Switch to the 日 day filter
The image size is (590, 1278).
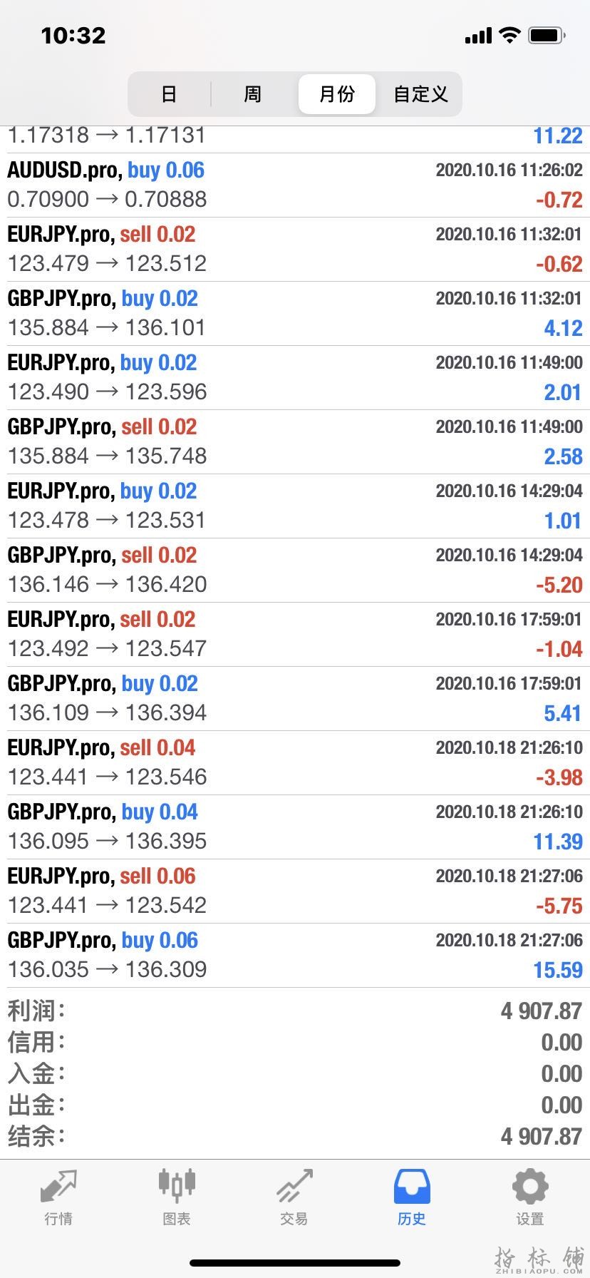point(169,94)
